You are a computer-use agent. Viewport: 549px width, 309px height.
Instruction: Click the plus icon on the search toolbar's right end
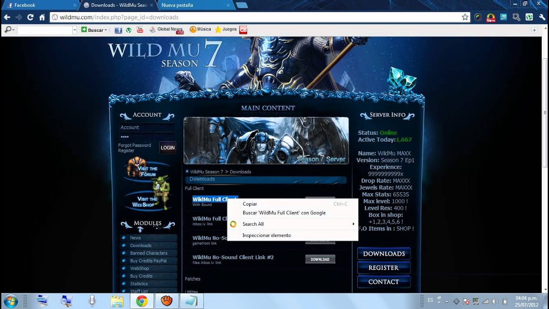point(534,30)
